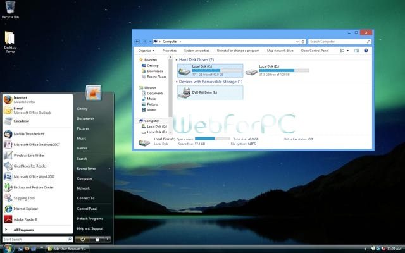Open Documents from the Start menu right pane
The image size is (405, 253).
85,118
